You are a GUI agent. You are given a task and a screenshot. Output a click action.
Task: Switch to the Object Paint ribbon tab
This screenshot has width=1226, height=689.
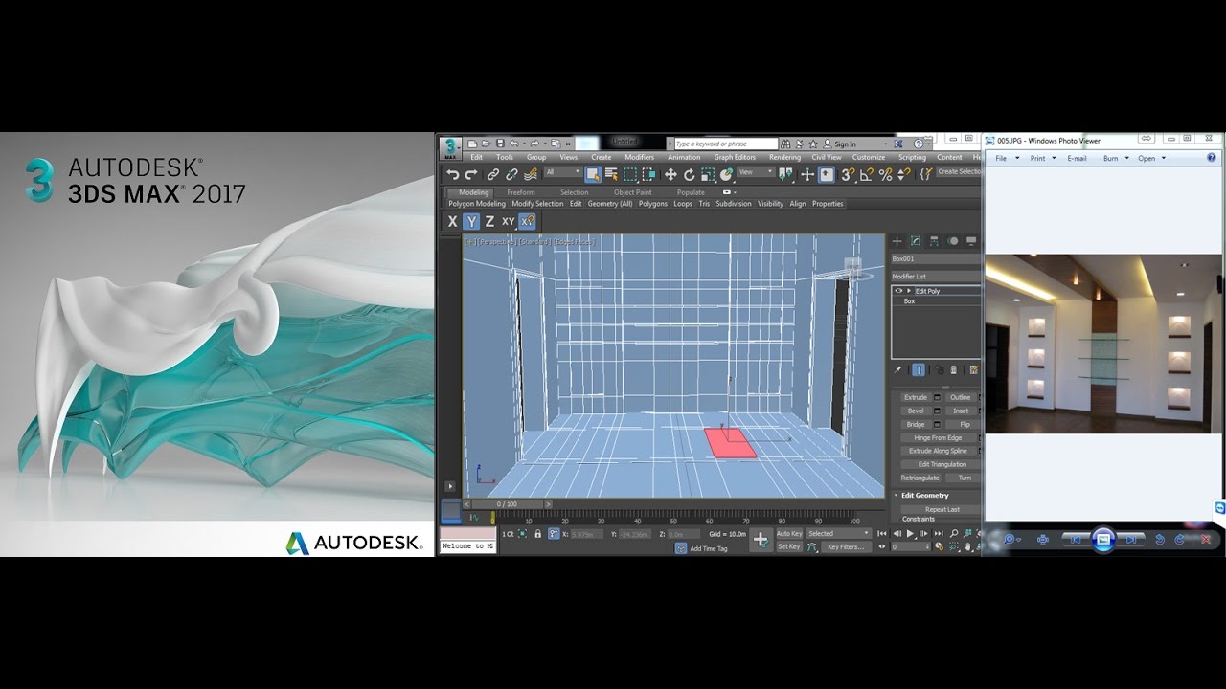632,192
